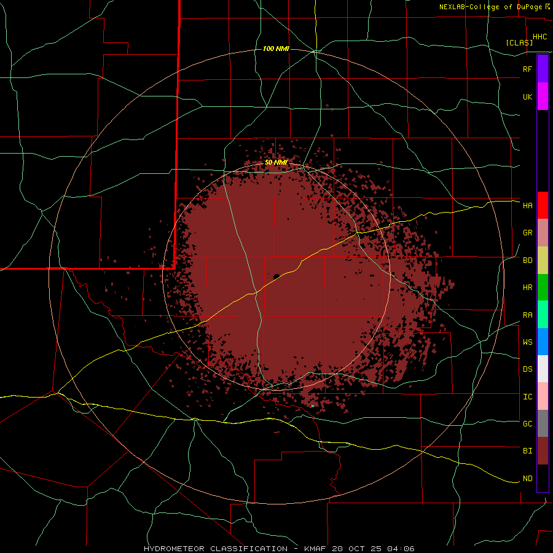Click the HA legend label
This screenshot has width=553, height=553.
pyautogui.click(x=528, y=206)
